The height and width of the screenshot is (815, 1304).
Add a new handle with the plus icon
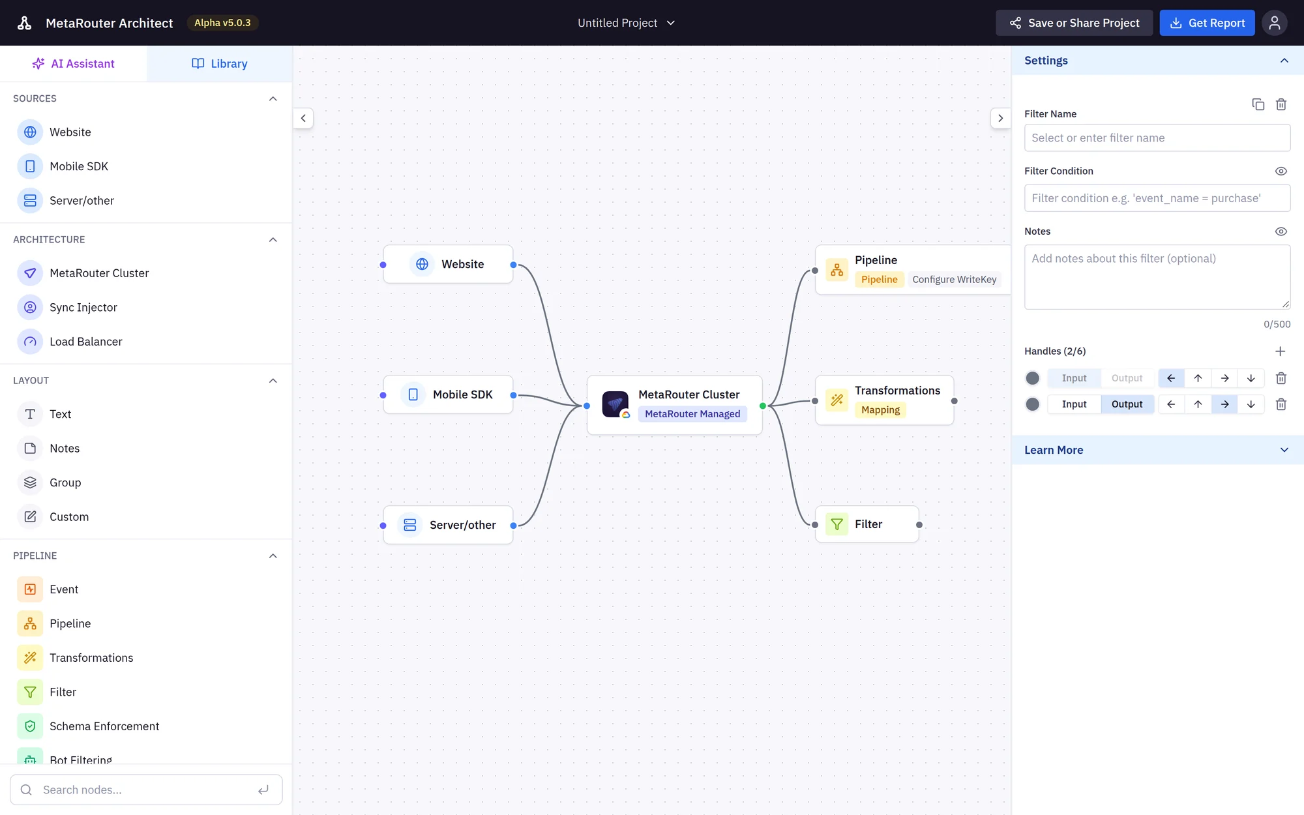click(x=1281, y=351)
